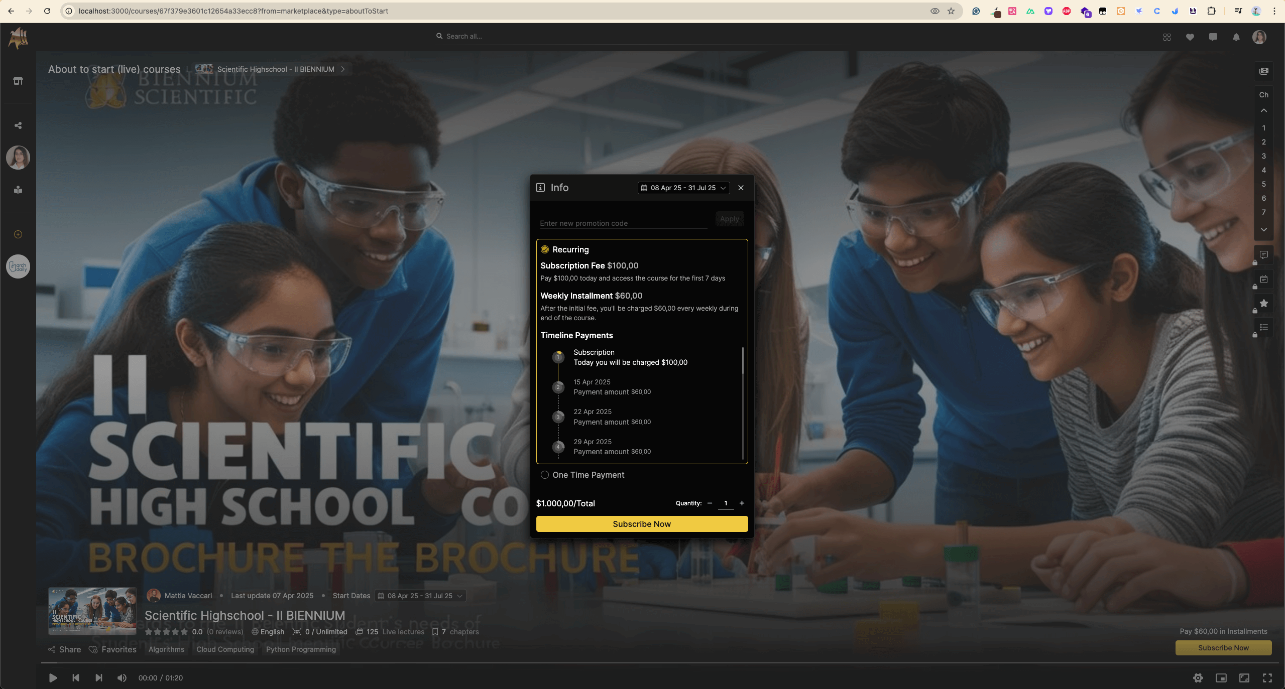Click the Share link below course title
The width and height of the screenshot is (1285, 689).
pos(65,649)
